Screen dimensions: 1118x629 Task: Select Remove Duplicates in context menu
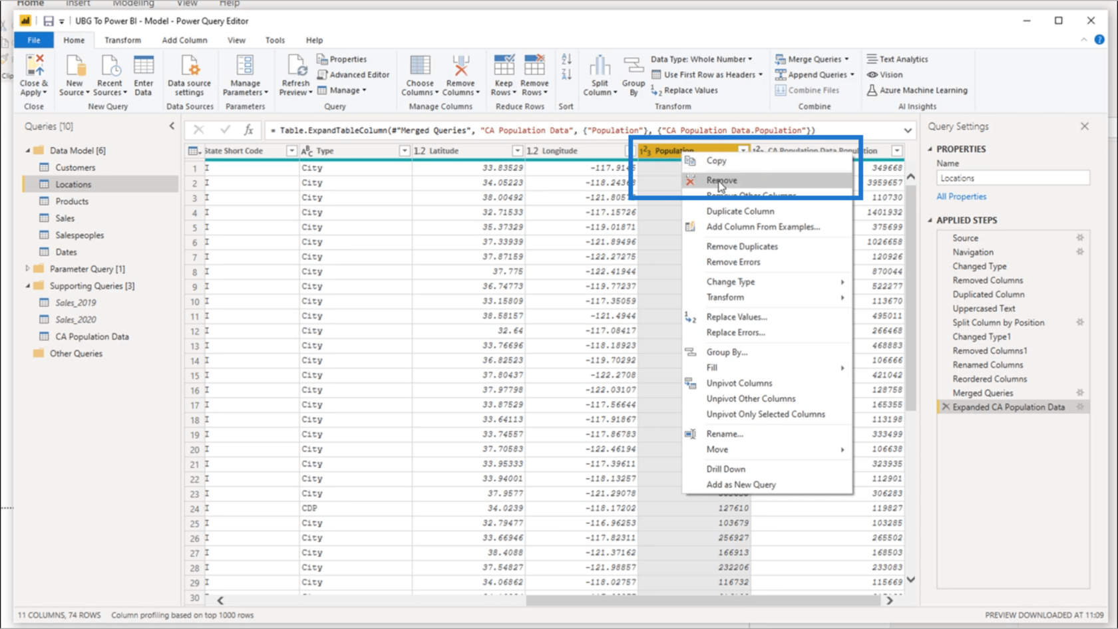pyautogui.click(x=767, y=247)
